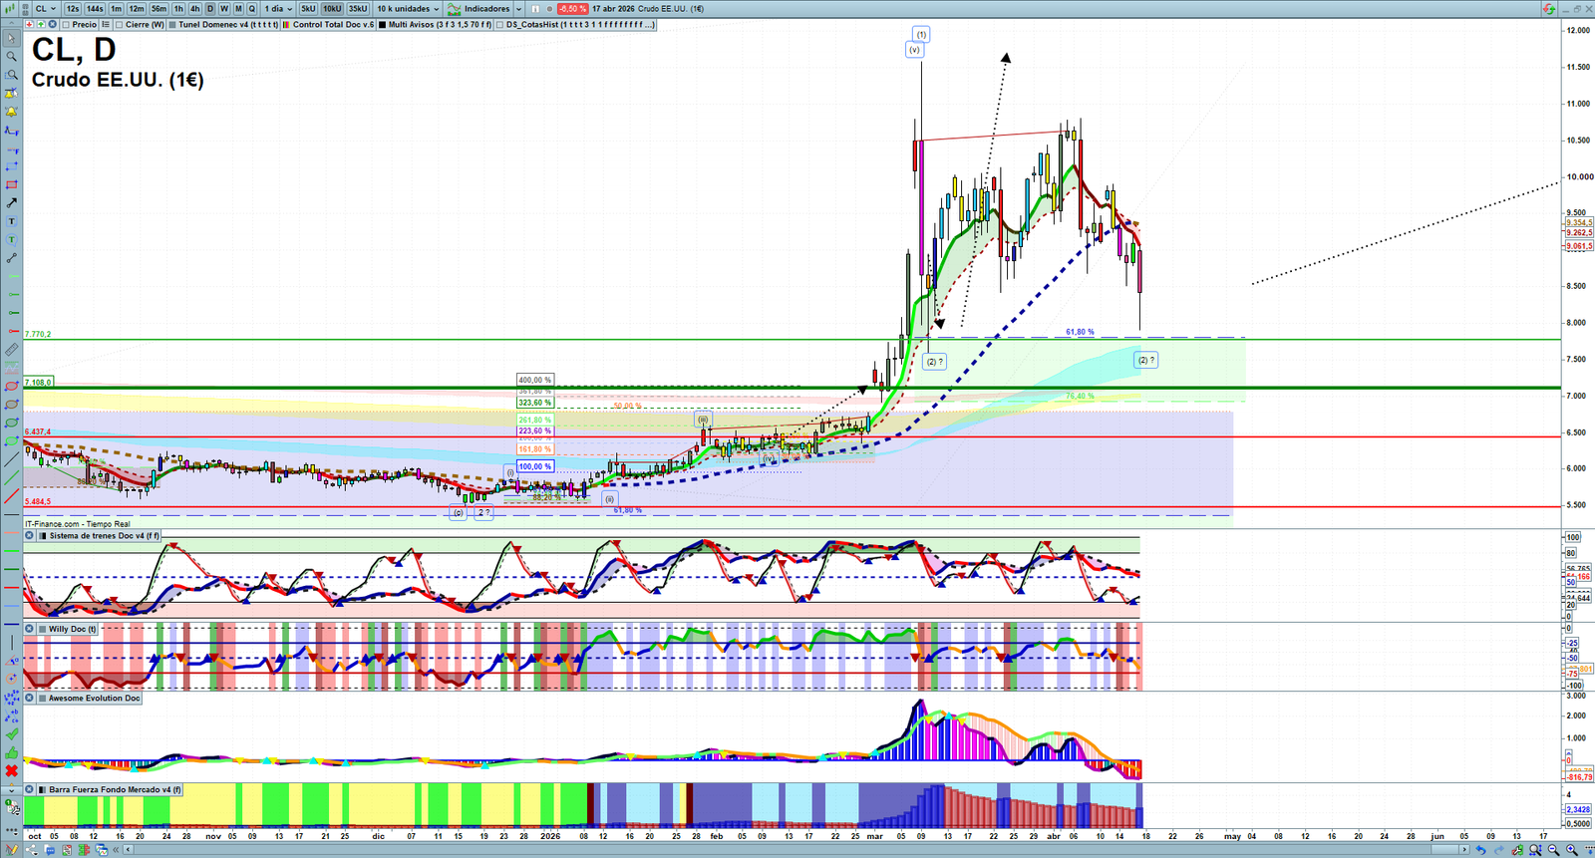Select the 56m timeframe tab
Screen dimensions: 1595x858
point(159,9)
